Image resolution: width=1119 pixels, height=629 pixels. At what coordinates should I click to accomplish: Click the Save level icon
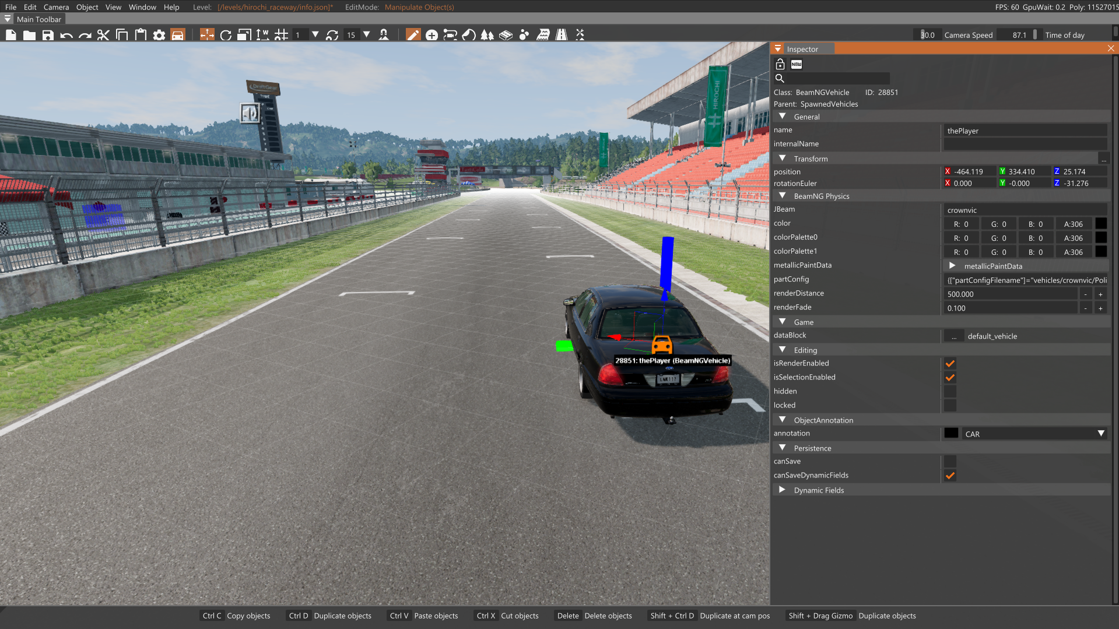coord(48,35)
